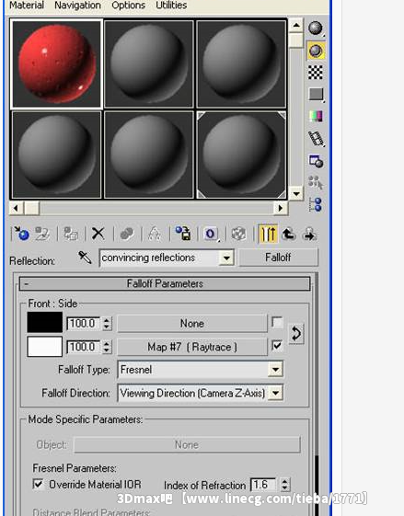This screenshot has width=404, height=516.
Task: Toggle the Backlight icon
Action: (316, 51)
